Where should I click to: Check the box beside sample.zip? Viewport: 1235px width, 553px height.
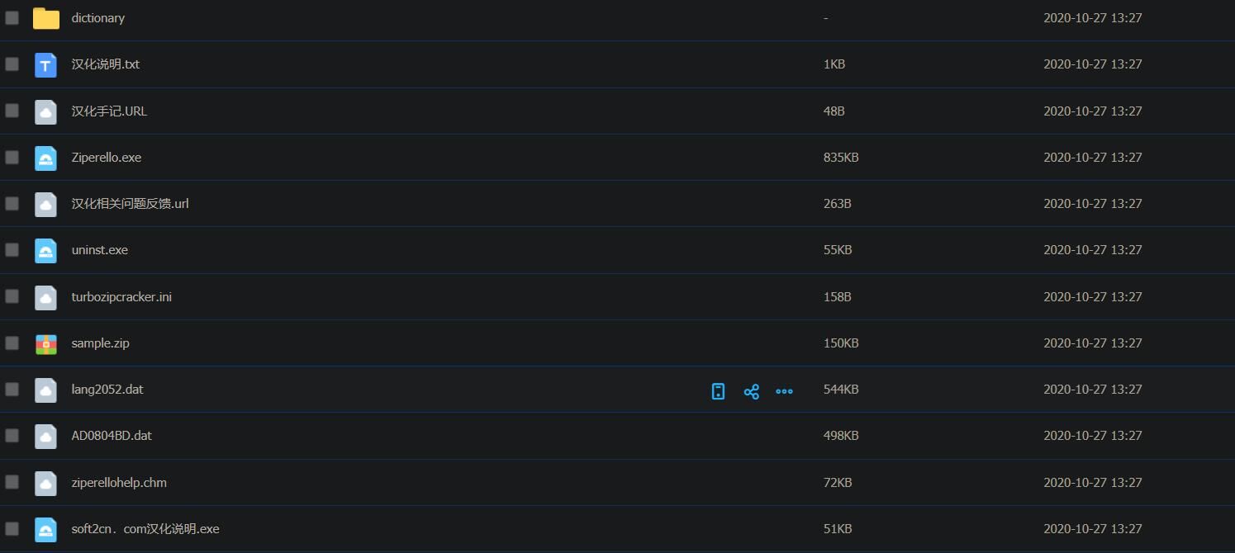coord(12,343)
